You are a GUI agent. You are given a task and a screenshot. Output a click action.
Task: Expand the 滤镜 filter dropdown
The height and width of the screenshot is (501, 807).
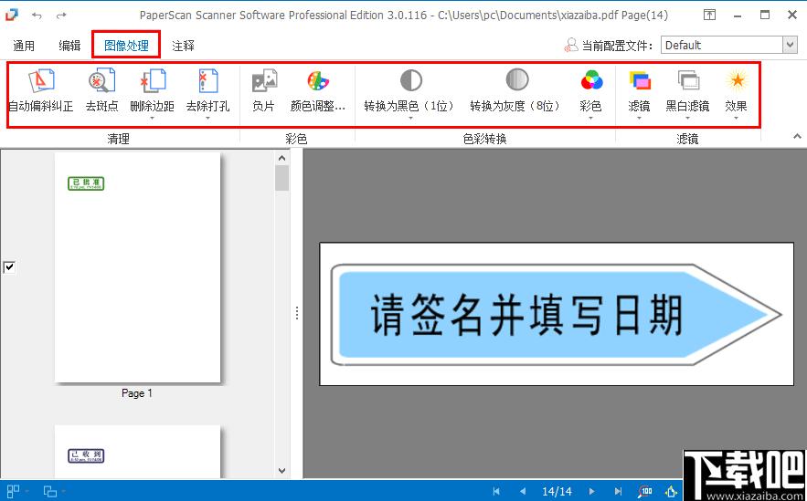(639, 119)
